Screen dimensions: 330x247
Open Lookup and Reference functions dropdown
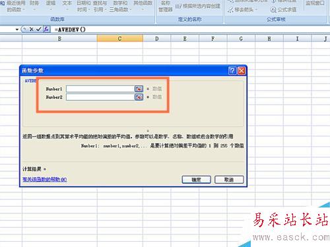100,6
